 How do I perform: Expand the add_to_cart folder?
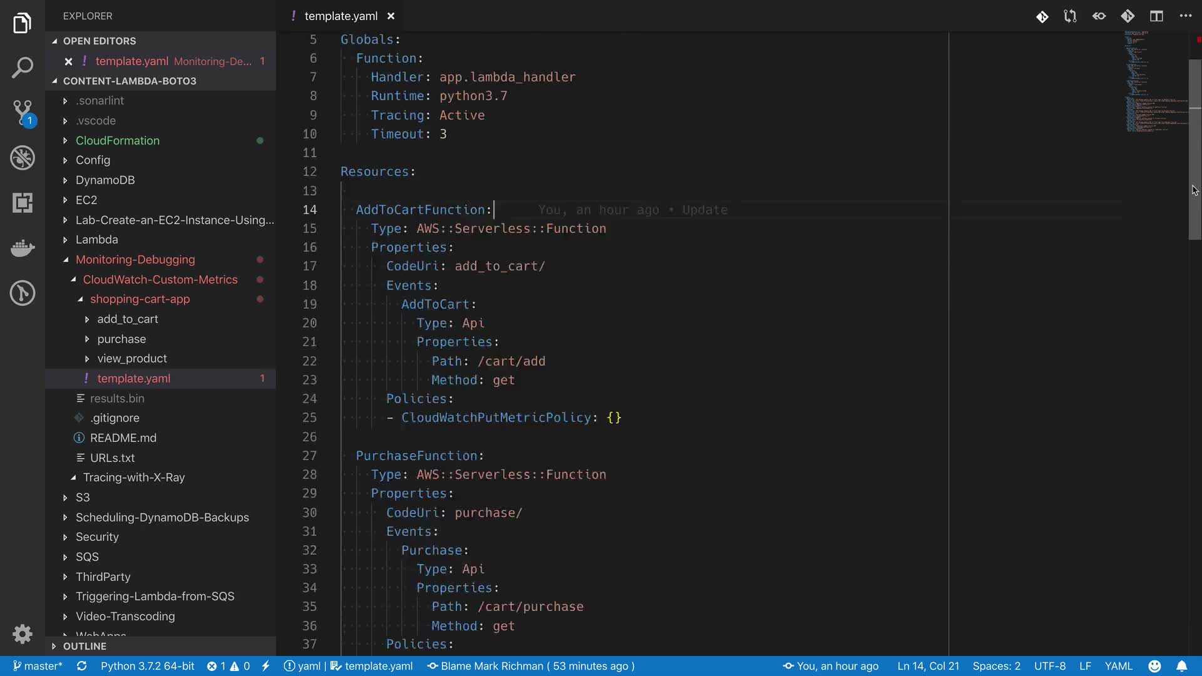[x=127, y=319]
